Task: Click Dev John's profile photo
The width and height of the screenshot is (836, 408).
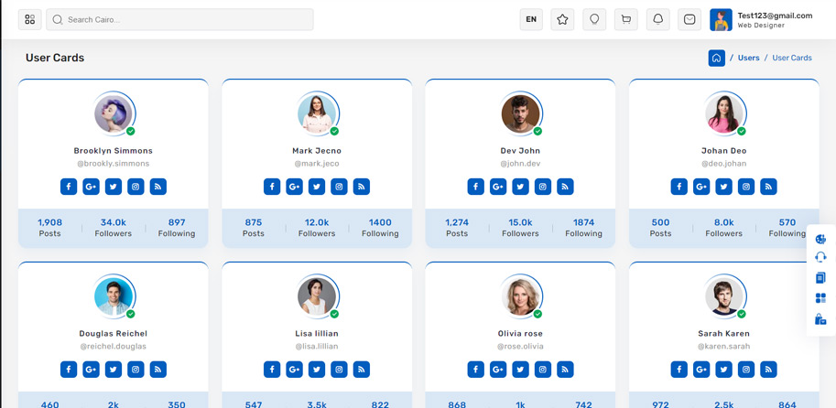Action: point(520,114)
